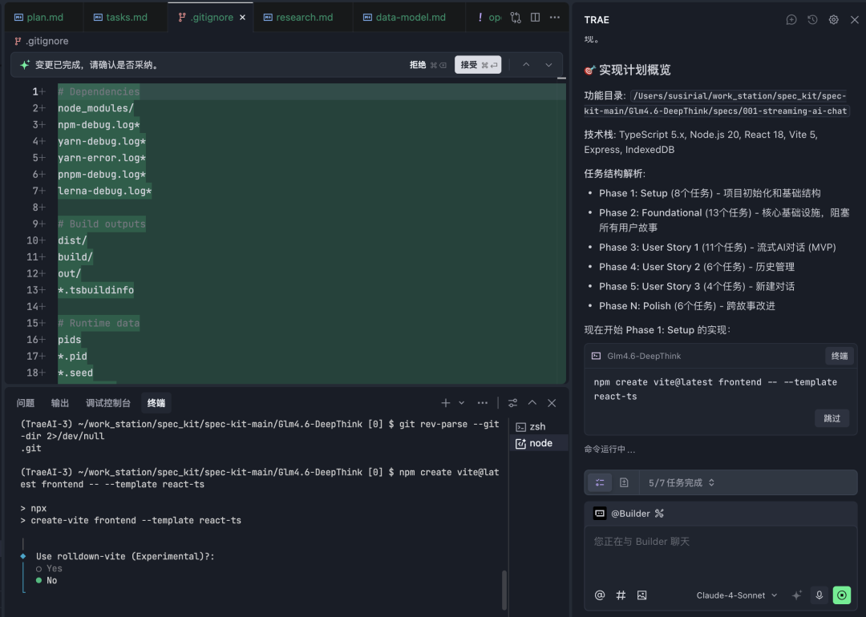This screenshot has width=866, height=617.
Task: Click the feature directory path link
Action: click(x=716, y=103)
